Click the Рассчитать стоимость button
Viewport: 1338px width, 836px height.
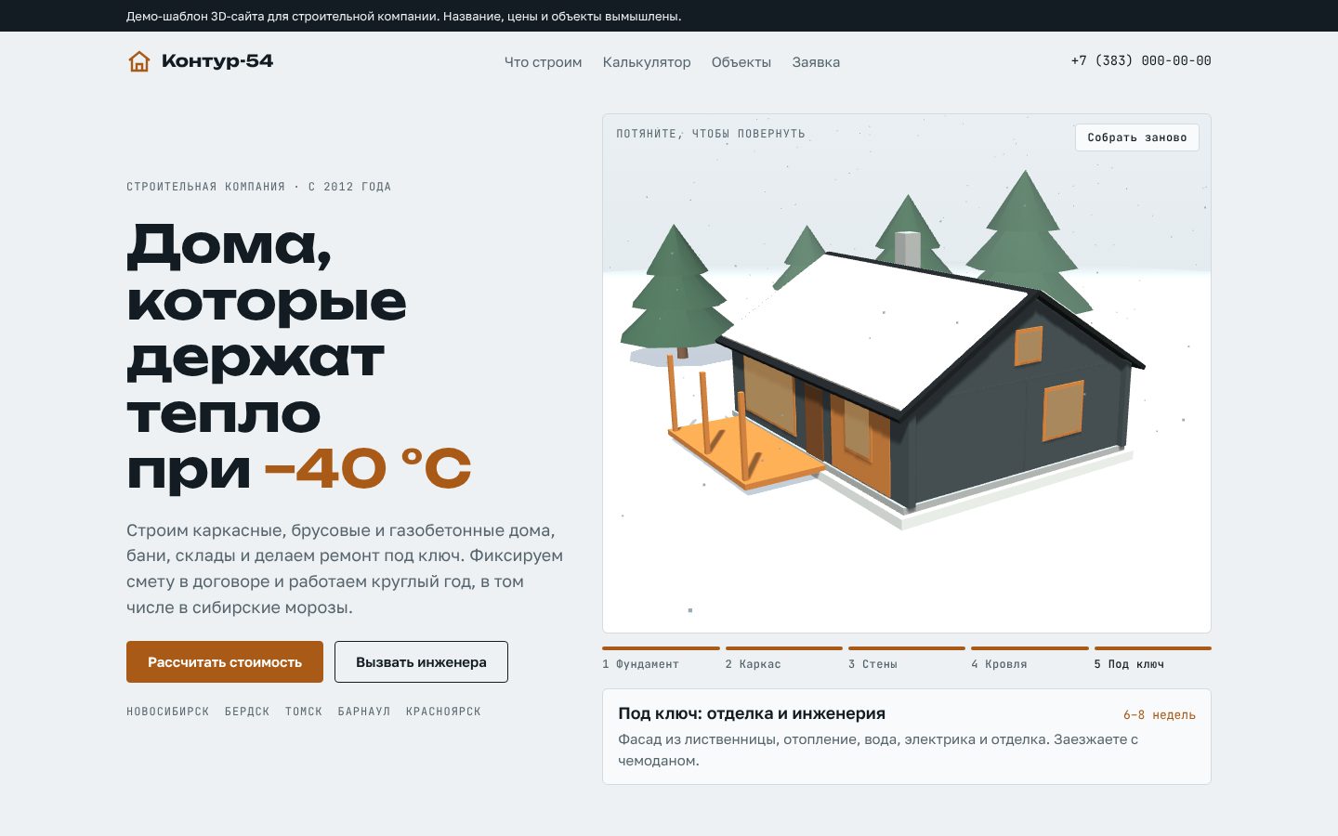[225, 662]
